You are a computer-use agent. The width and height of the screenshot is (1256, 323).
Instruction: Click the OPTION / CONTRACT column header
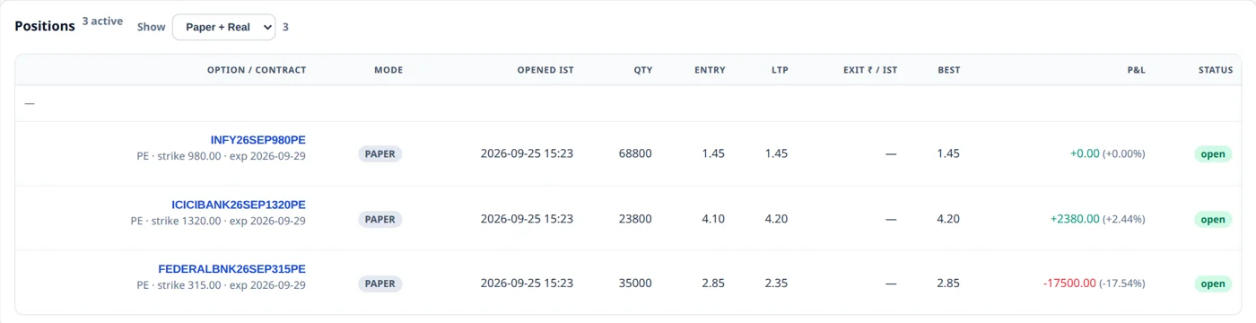click(x=257, y=70)
